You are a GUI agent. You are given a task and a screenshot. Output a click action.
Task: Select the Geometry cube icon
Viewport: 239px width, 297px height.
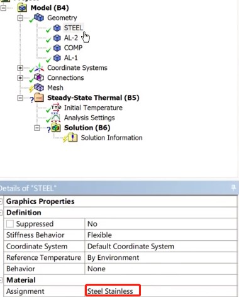click(x=39, y=18)
